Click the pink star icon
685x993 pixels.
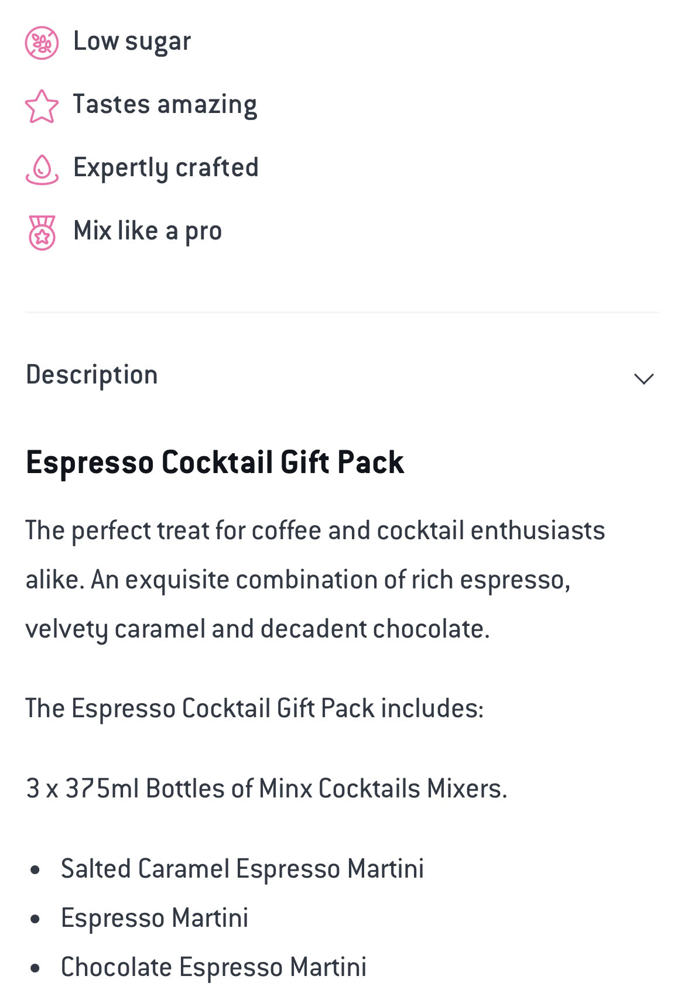[42, 106]
